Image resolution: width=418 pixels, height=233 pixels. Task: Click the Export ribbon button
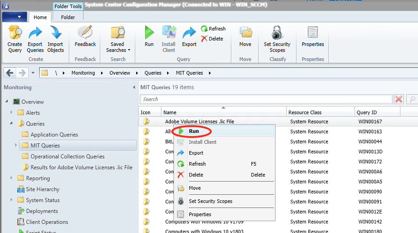(x=189, y=36)
